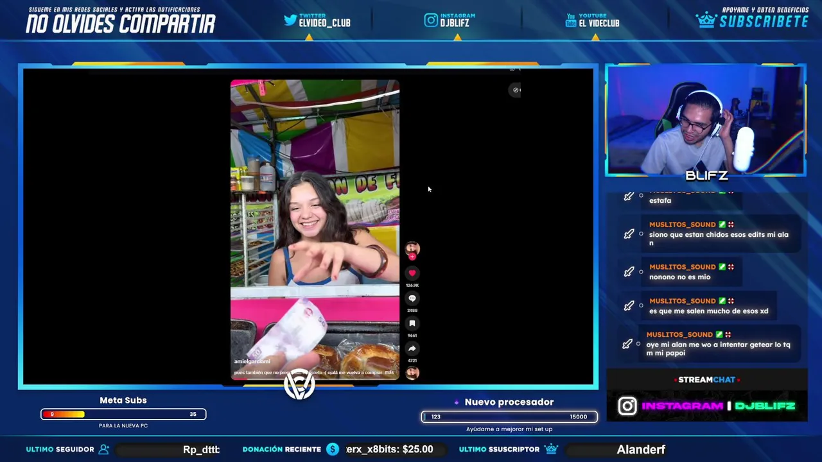Click the crown icon by Ultimo Suscriptor
This screenshot has height=462, width=822.
coord(550,449)
